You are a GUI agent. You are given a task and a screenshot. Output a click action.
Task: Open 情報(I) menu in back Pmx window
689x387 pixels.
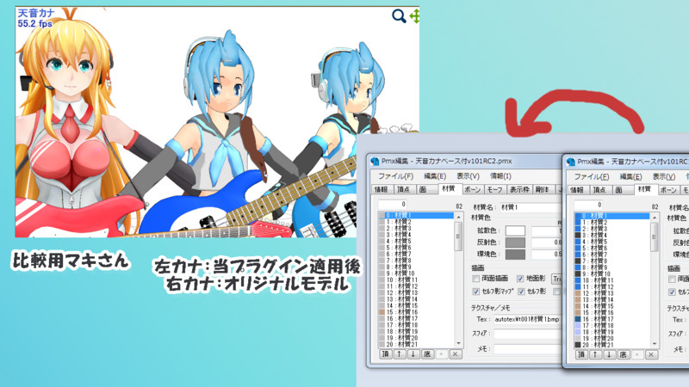[500, 176]
